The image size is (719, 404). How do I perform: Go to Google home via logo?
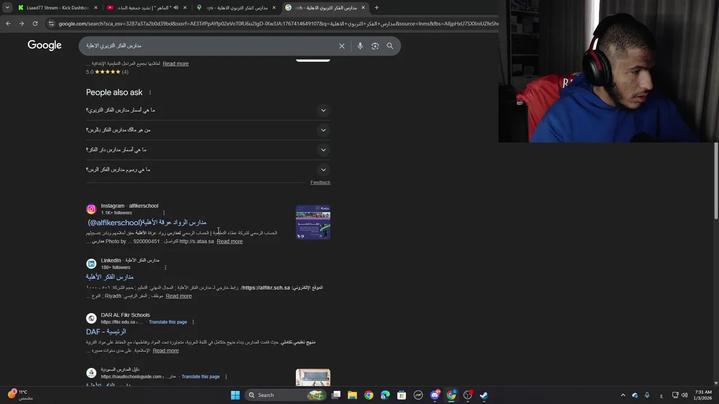tap(44, 45)
